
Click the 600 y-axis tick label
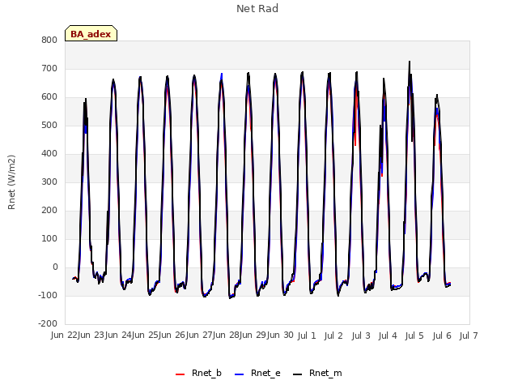[x=49, y=97]
